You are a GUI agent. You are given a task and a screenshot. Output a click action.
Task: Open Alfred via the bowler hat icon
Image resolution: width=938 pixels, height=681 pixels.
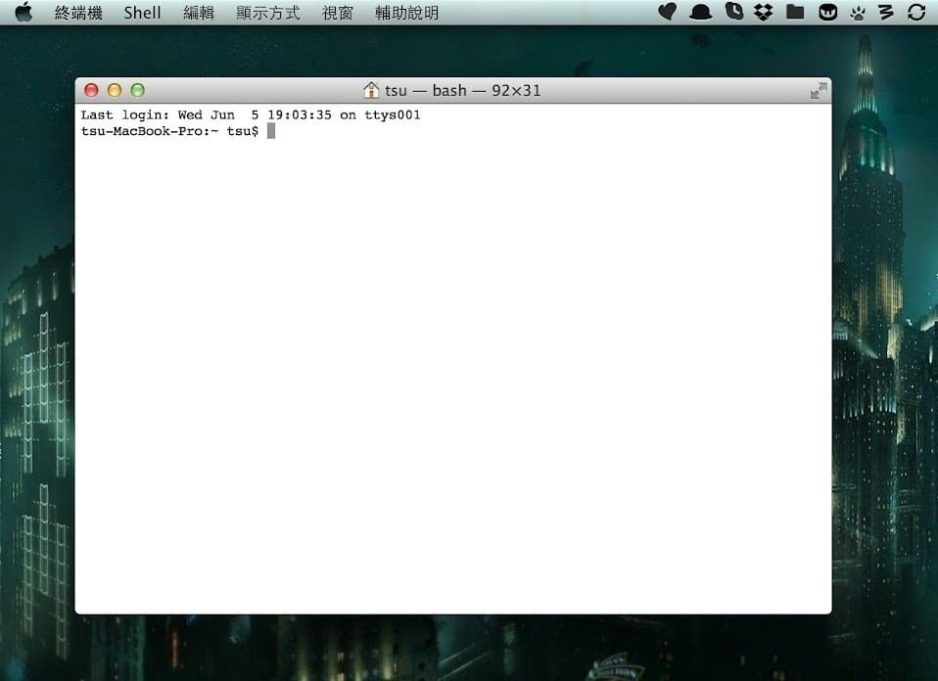[x=699, y=13]
